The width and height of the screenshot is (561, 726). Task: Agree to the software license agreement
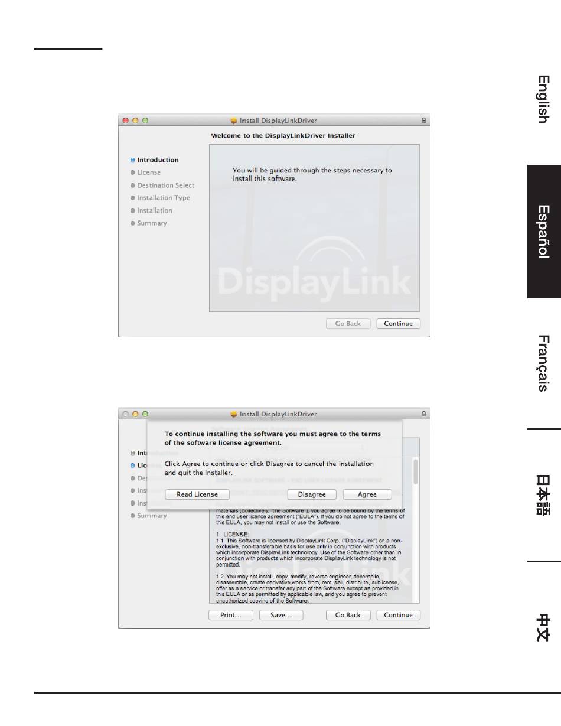pos(367,494)
